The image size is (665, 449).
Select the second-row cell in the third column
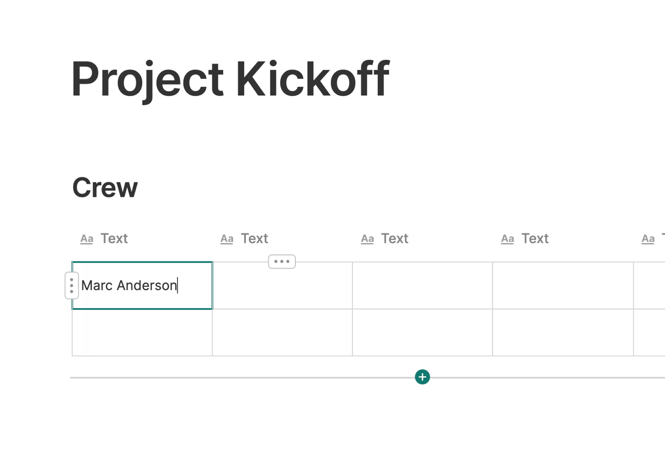422,333
